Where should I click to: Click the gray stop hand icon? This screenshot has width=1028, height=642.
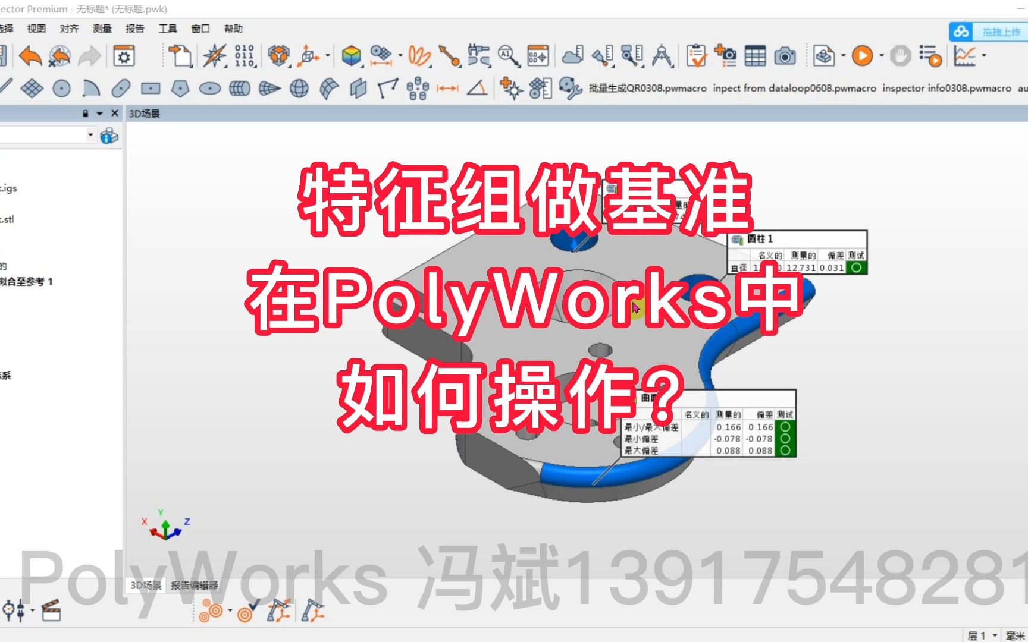click(900, 56)
